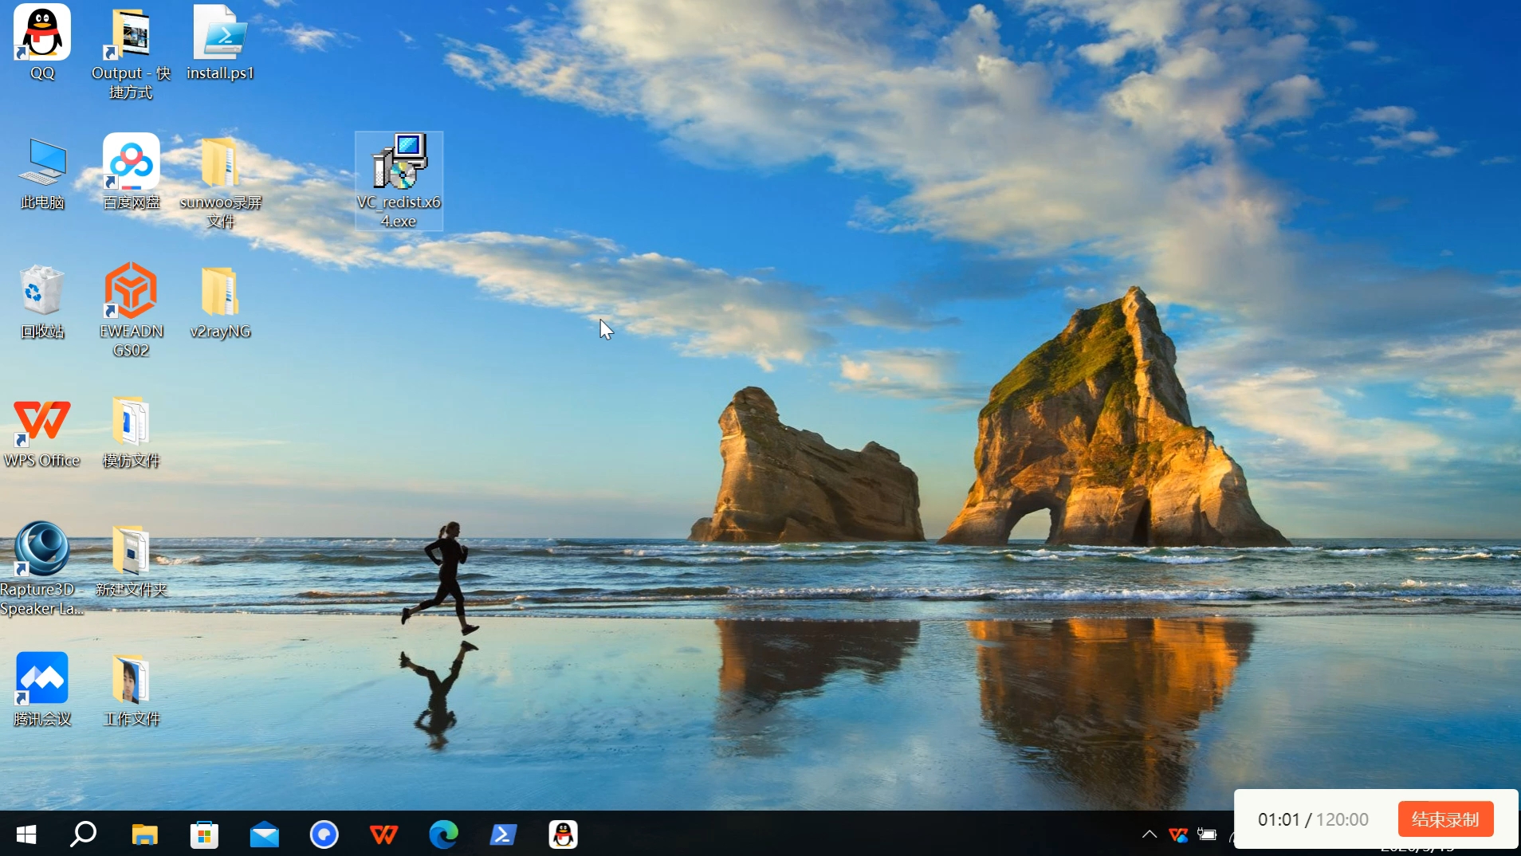The height and width of the screenshot is (856, 1521).
Task: Open File Explorer from the taskbar
Action: point(144,834)
